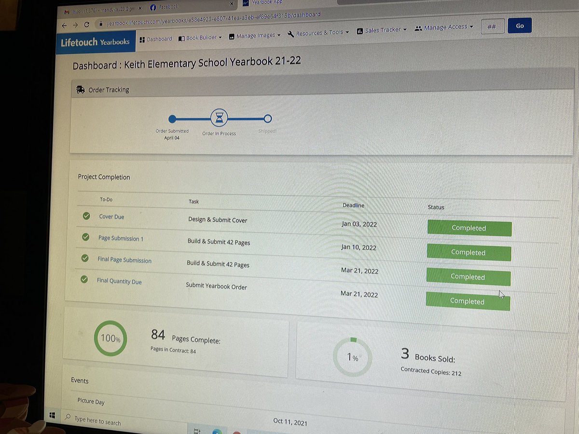
Task: Open Microsoft Edge from the taskbar
Action: click(x=217, y=431)
